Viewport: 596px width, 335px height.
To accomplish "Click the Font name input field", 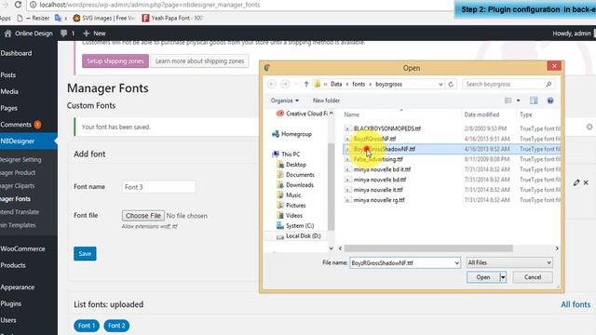I will pos(159,187).
